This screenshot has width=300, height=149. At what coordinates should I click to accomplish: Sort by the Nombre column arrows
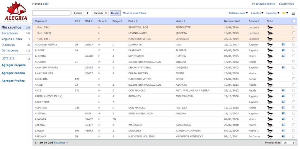click(46, 21)
